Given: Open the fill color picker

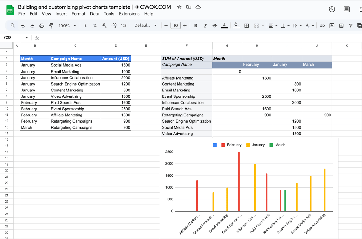Looking at the screenshot, I should pyautogui.click(x=236, y=25).
